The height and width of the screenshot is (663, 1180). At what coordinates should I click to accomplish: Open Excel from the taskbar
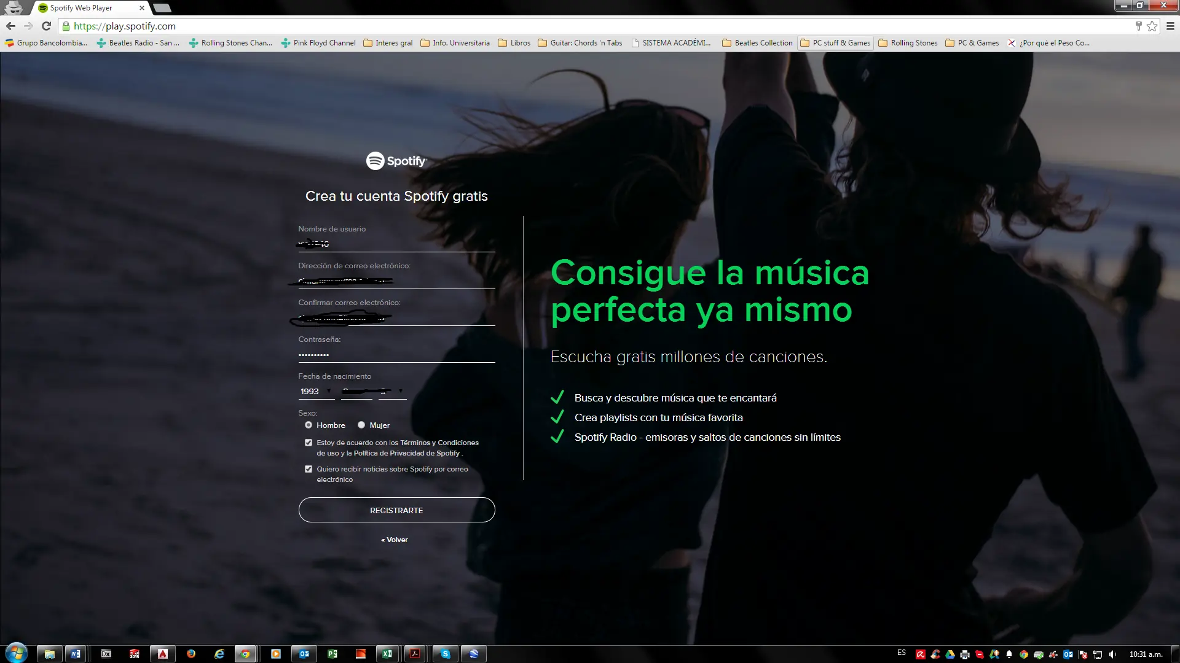tap(387, 654)
